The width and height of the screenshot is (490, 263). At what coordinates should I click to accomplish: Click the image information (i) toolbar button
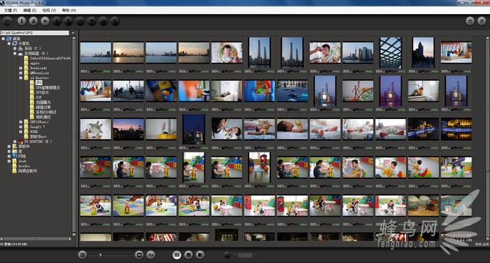(22, 21)
